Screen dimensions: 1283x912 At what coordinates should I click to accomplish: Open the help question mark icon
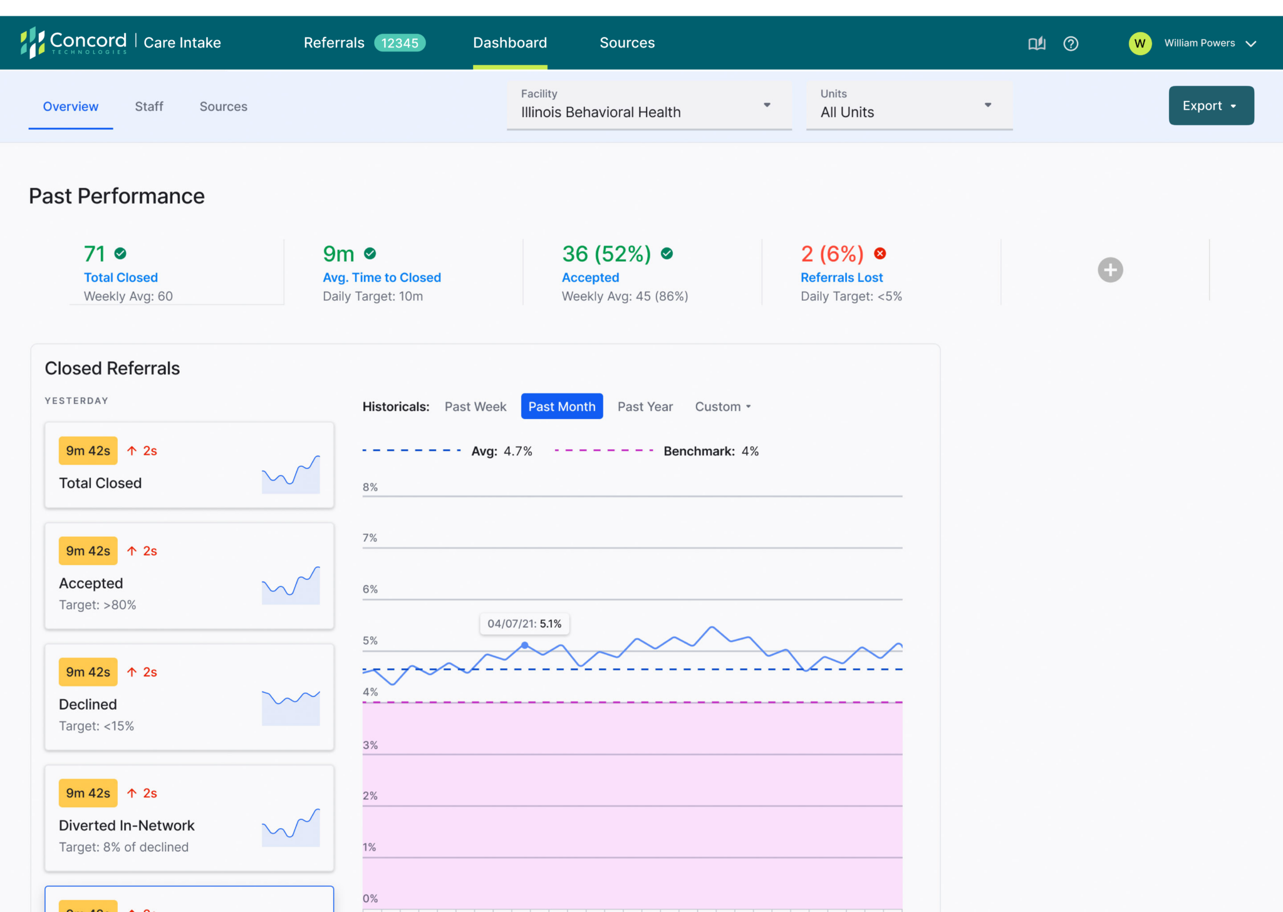tap(1071, 43)
